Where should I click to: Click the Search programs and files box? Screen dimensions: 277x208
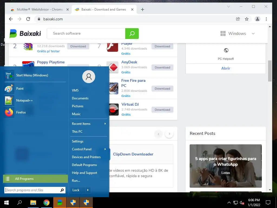[x=33, y=190]
